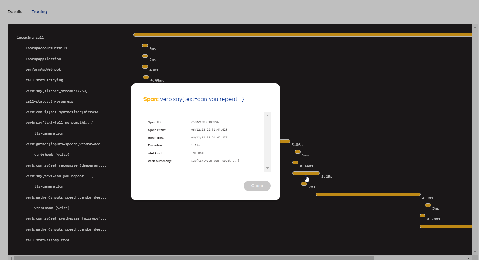Click the verb:say{text=tell me somethi...} span
This screenshot has height=260, width=479.
click(60, 123)
